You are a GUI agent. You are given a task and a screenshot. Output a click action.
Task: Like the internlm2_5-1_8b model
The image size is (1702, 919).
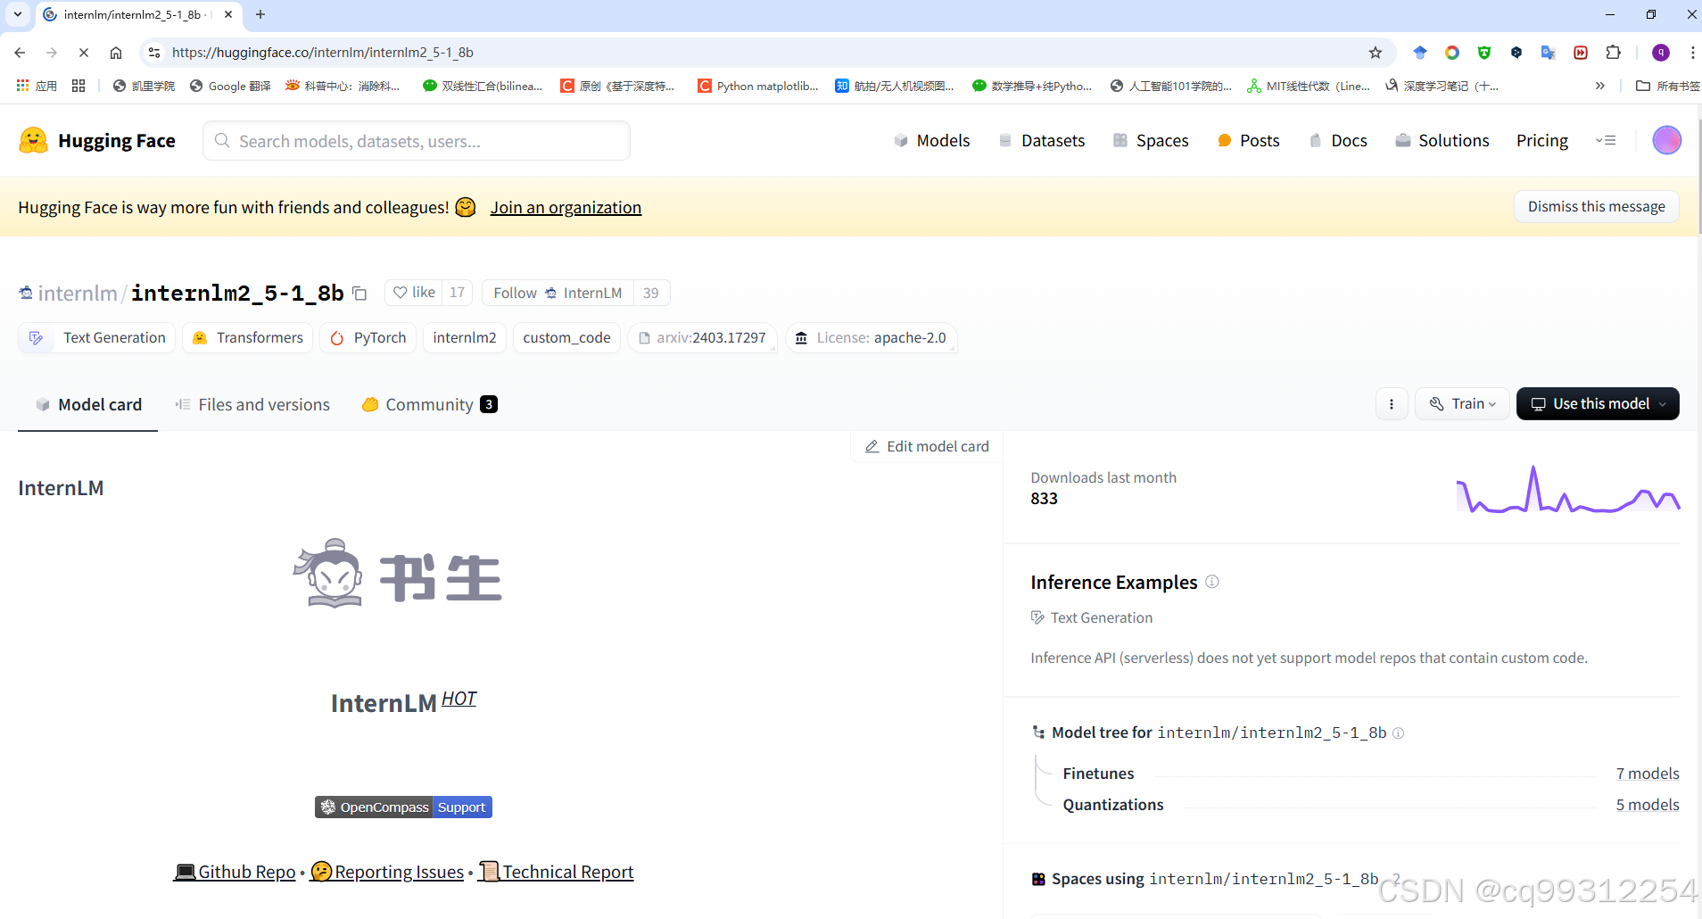coord(414,293)
